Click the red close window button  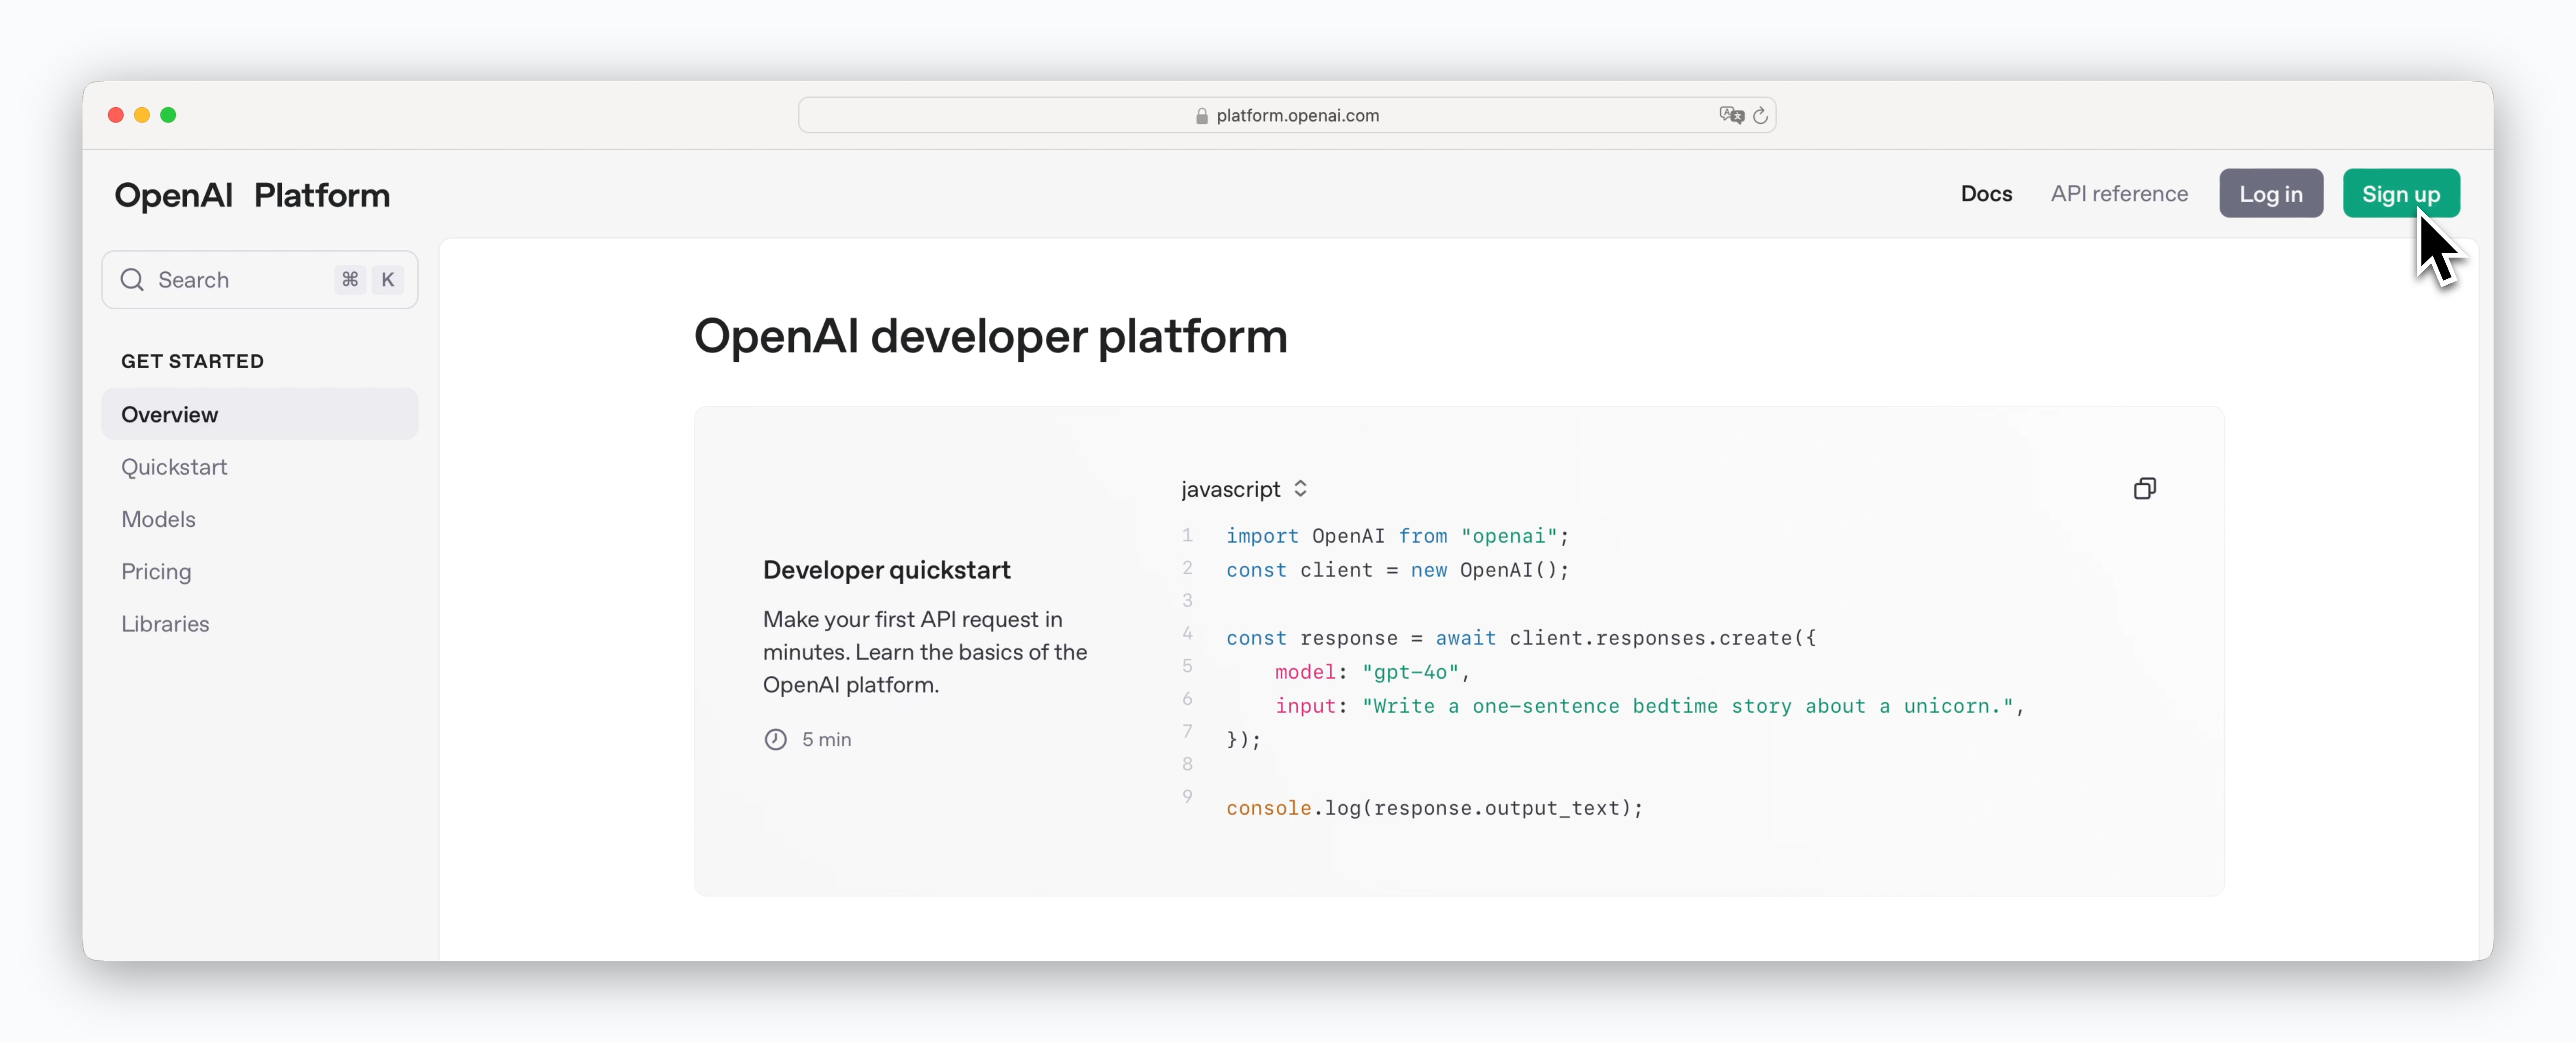[x=116, y=115]
